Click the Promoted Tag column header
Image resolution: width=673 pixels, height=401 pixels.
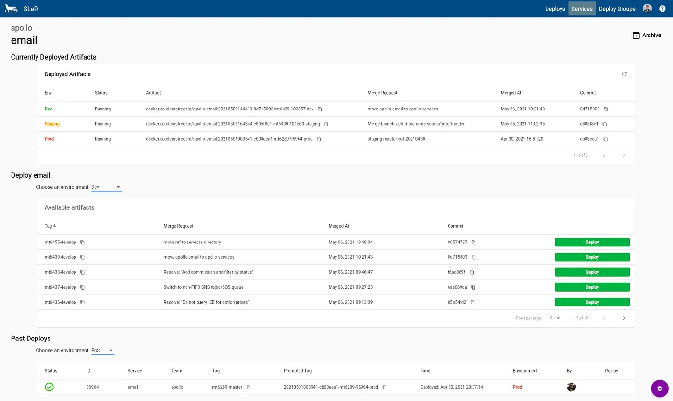point(297,371)
